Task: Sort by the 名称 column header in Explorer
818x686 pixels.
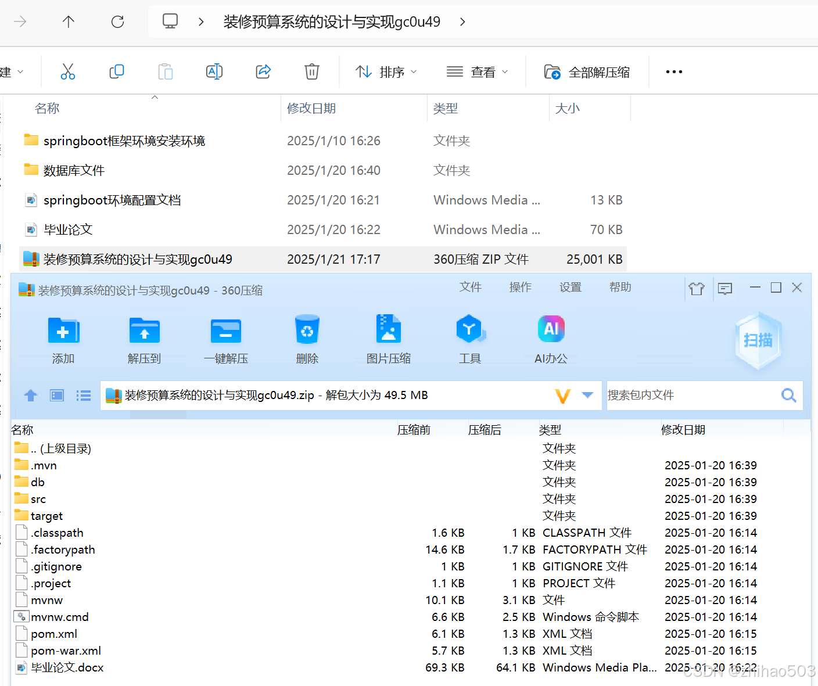Action: (x=47, y=109)
